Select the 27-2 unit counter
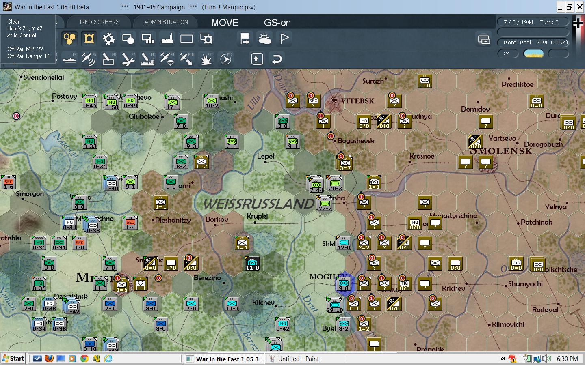 tap(325, 204)
